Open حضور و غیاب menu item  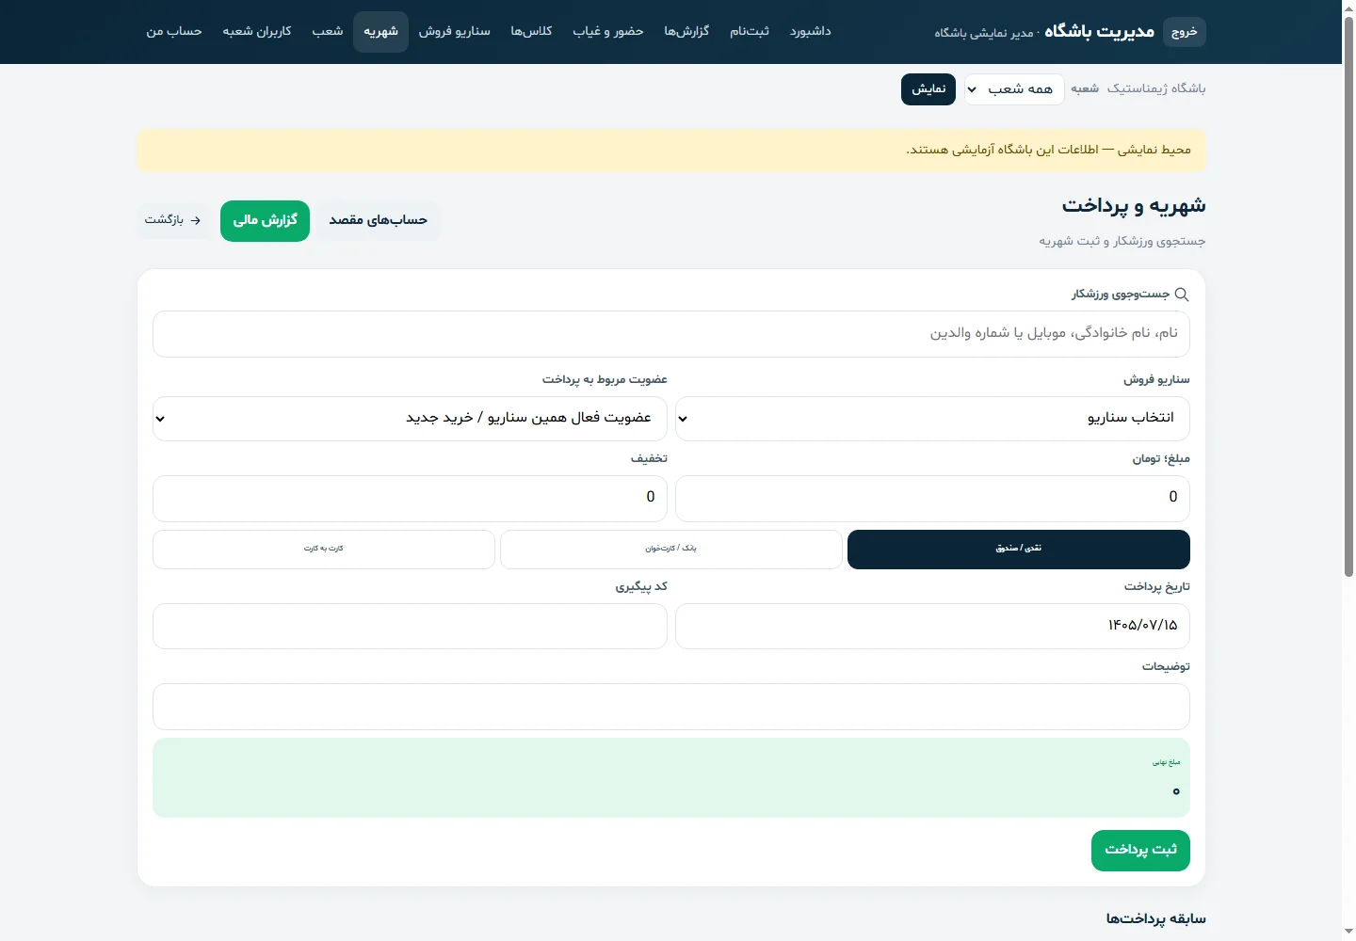pos(608,32)
